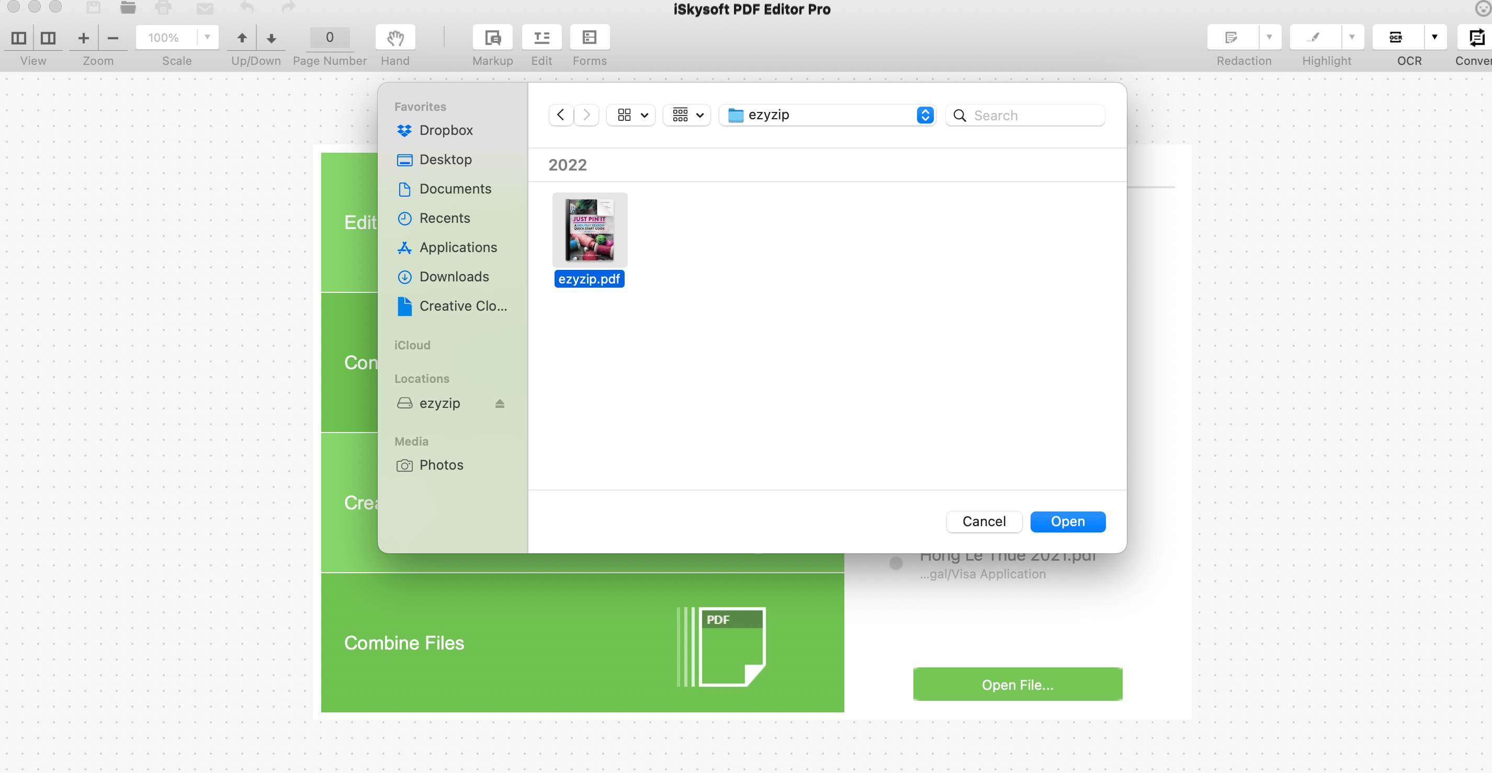Set the page number field value
The image size is (1492, 773).
pyautogui.click(x=329, y=38)
